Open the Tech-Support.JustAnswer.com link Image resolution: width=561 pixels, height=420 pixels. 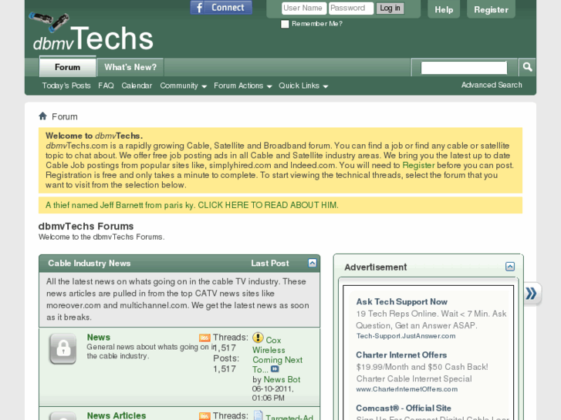(x=406, y=336)
